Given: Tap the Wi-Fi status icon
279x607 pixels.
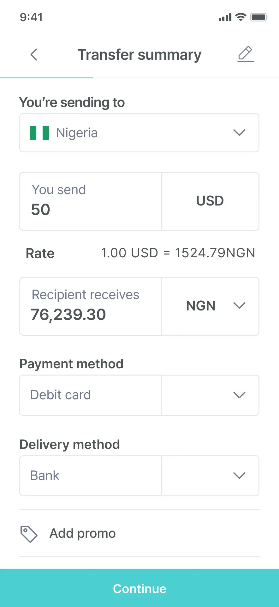Looking at the screenshot, I should point(241,17).
